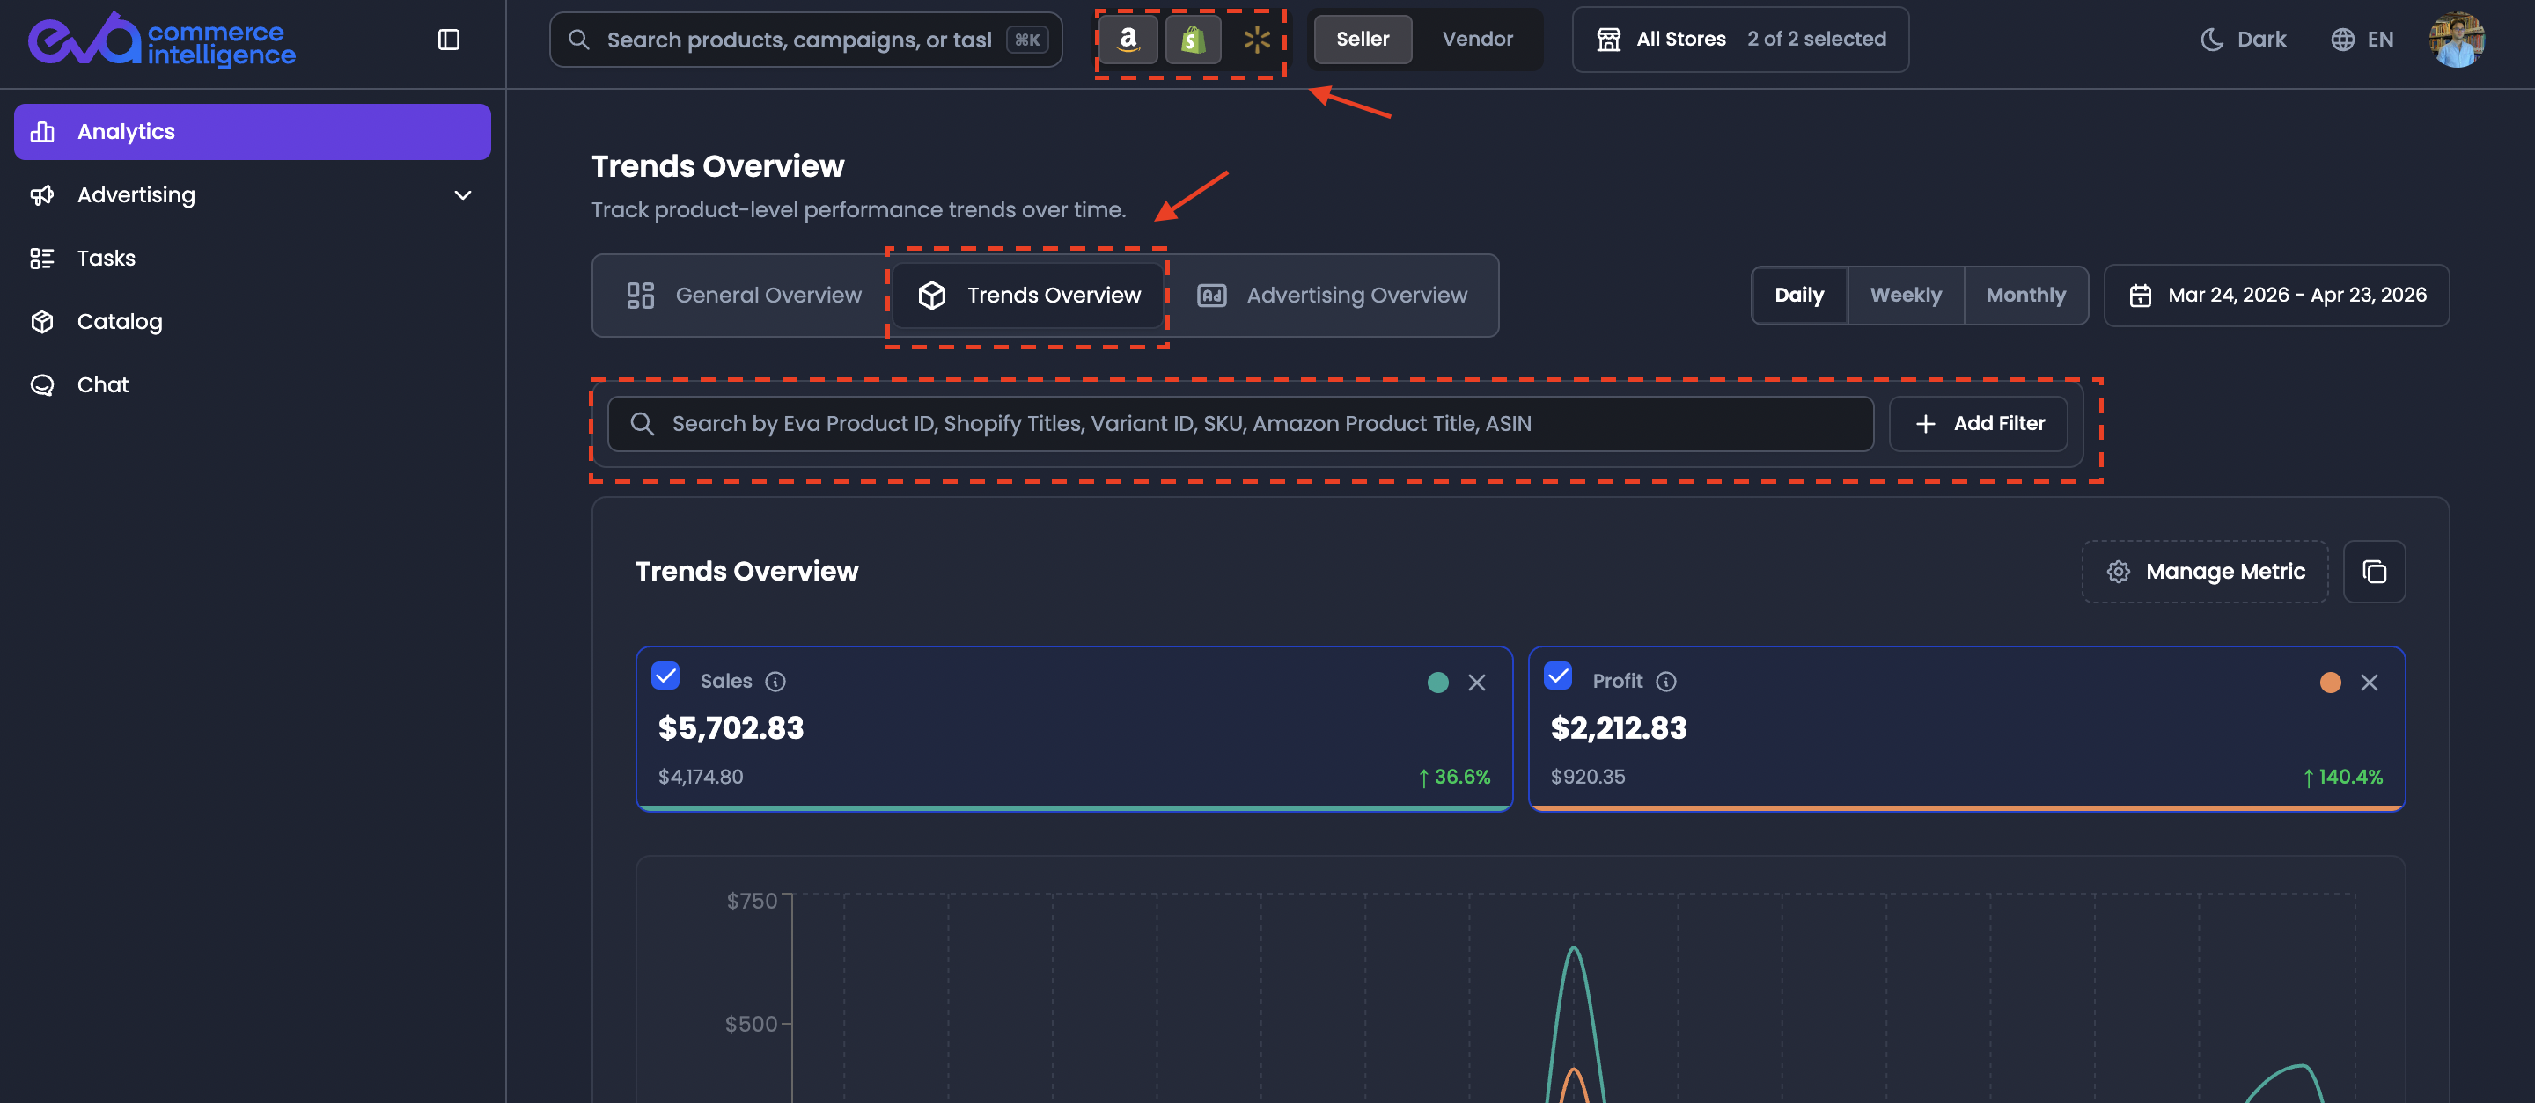Open the date range picker
Image resolution: width=2535 pixels, height=1103 pixels.
2276,295
